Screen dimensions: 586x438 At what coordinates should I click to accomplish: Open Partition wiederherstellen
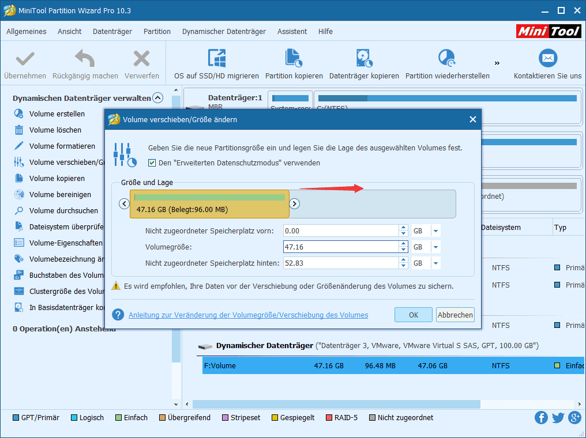tap(445, 62)
